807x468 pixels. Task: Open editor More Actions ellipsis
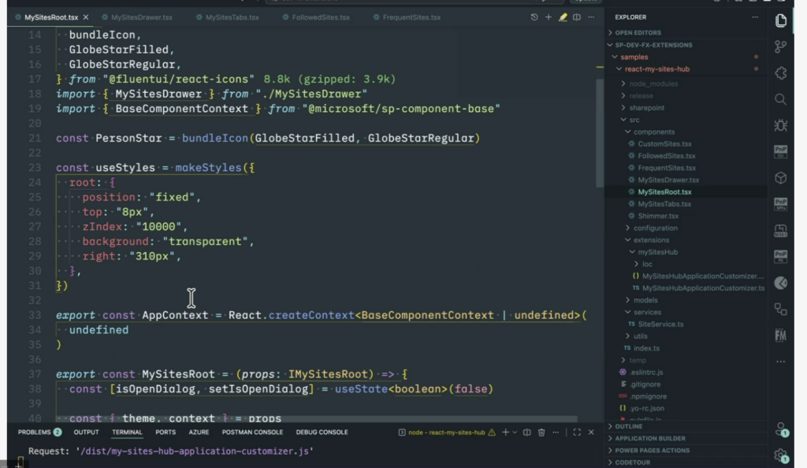tap(591, 17)
